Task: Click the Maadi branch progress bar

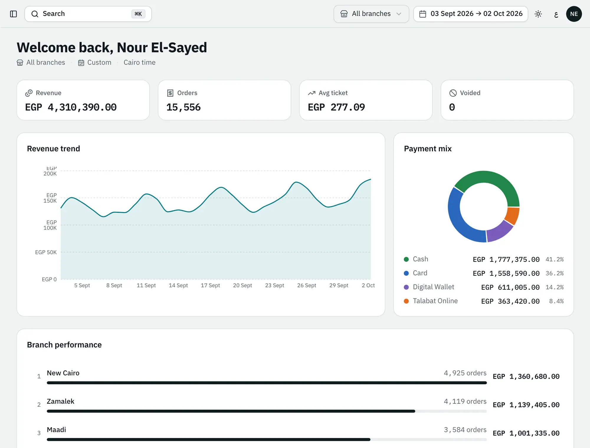Action: pos(267,439)
